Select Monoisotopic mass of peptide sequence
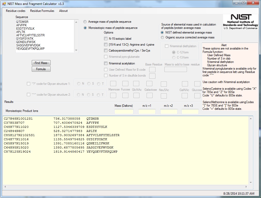 pos(85,28)
